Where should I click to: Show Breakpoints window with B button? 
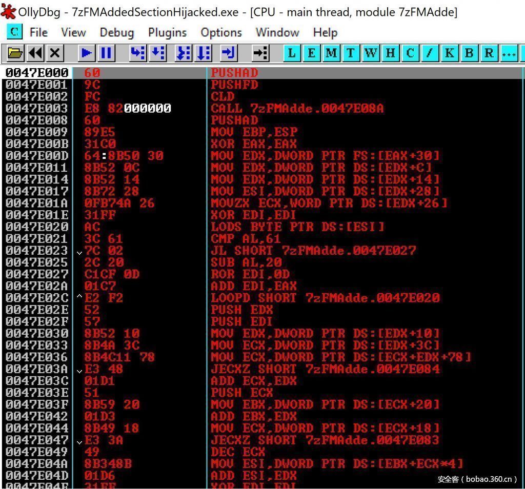pos(469,53)
